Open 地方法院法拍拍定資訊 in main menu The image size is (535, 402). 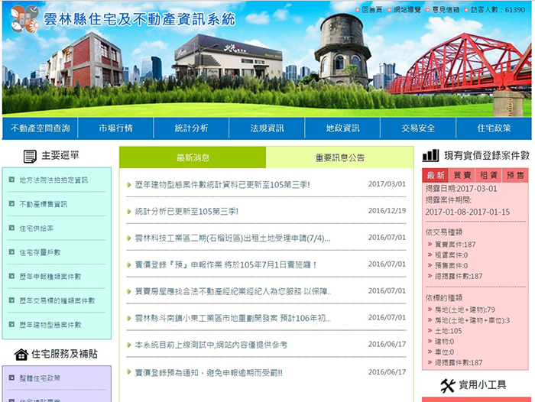53,180
